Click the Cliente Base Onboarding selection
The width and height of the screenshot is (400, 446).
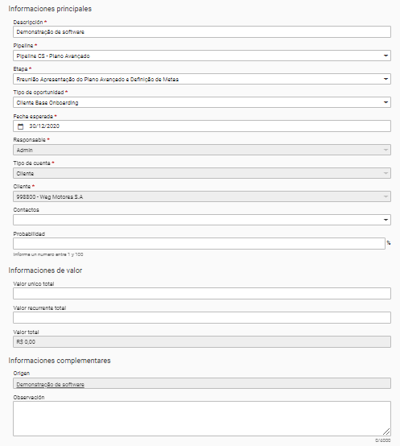click(x=47, y=103)
